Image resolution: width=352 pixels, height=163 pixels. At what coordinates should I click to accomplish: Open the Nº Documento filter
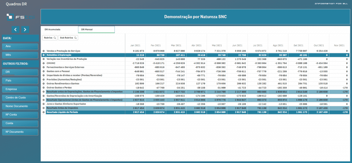pos(20,132)
